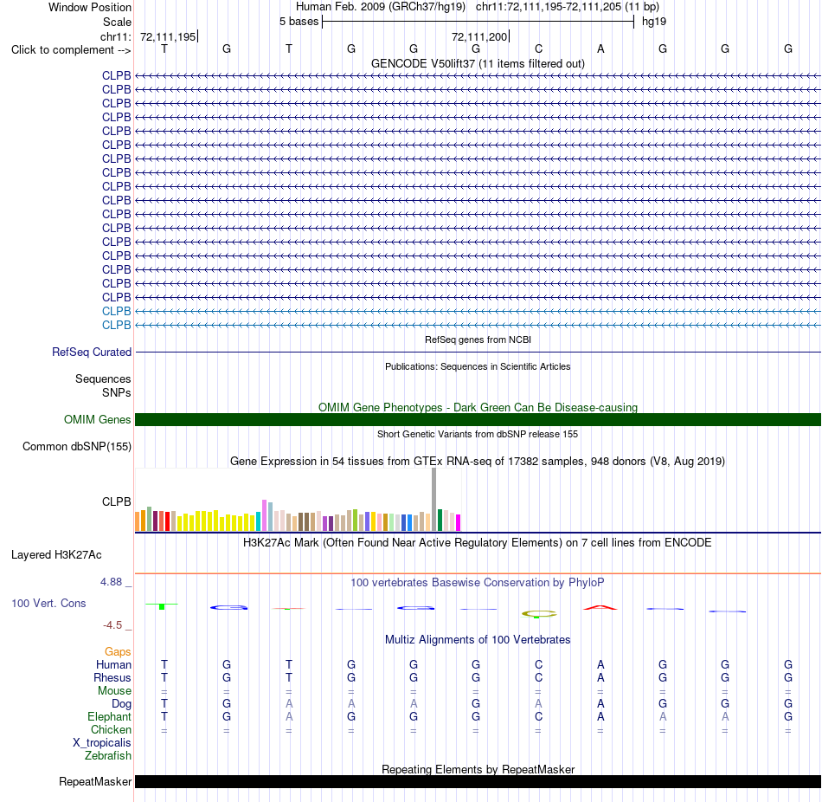Click the Gaps row label
822x802 pixels.
(118, 651)
